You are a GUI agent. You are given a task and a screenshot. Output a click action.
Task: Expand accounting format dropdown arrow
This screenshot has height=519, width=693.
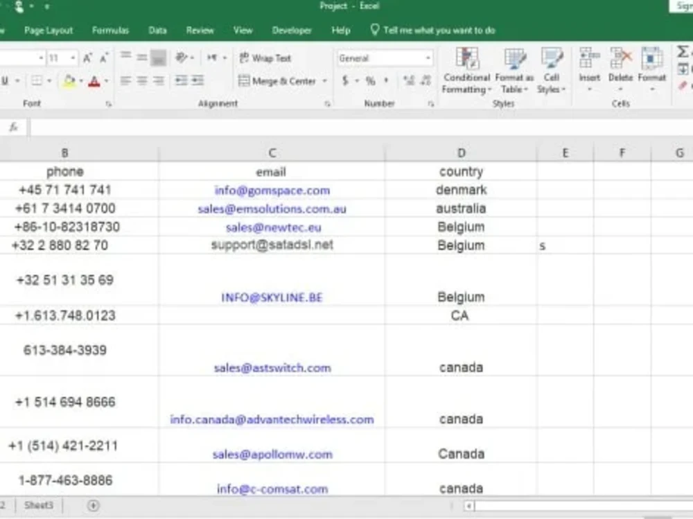357,81
